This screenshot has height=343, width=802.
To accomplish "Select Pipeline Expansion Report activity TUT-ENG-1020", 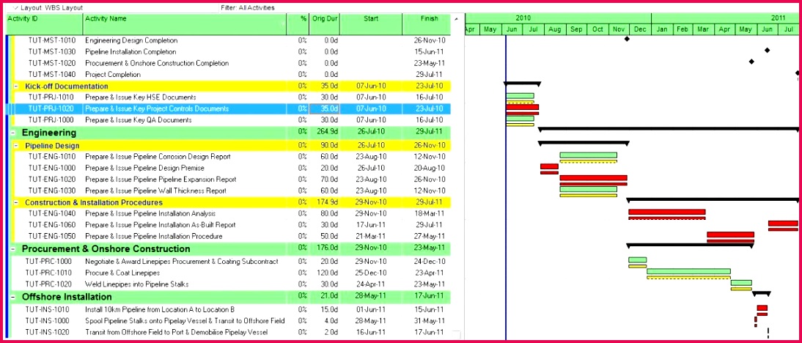I will [233, 180].
